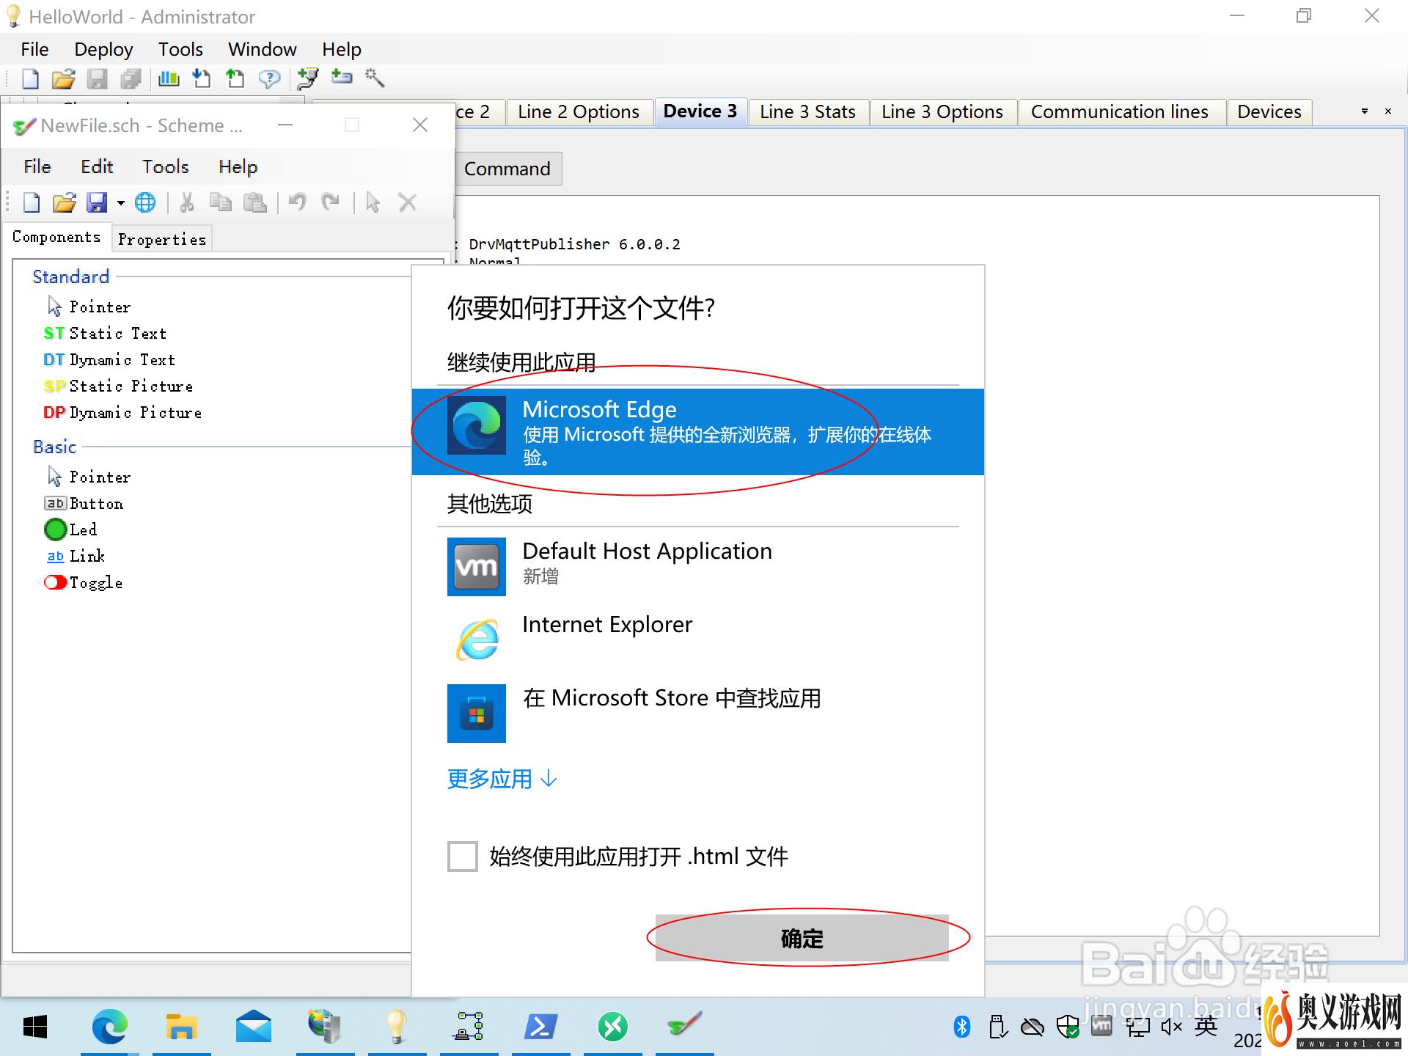
Task: Expand Standard components section
Action: coord(69,276)
